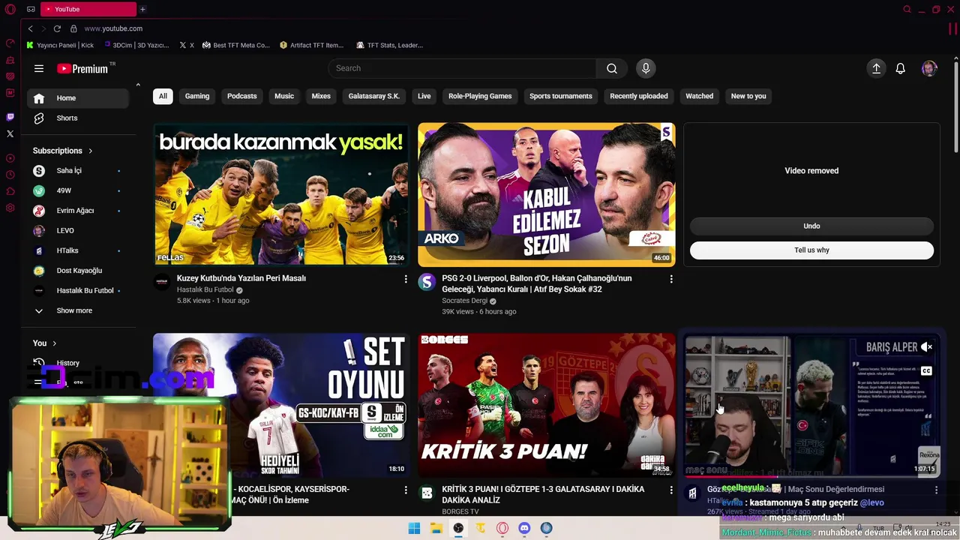Click the YouTube Premium logo

(x=83, y=68)
